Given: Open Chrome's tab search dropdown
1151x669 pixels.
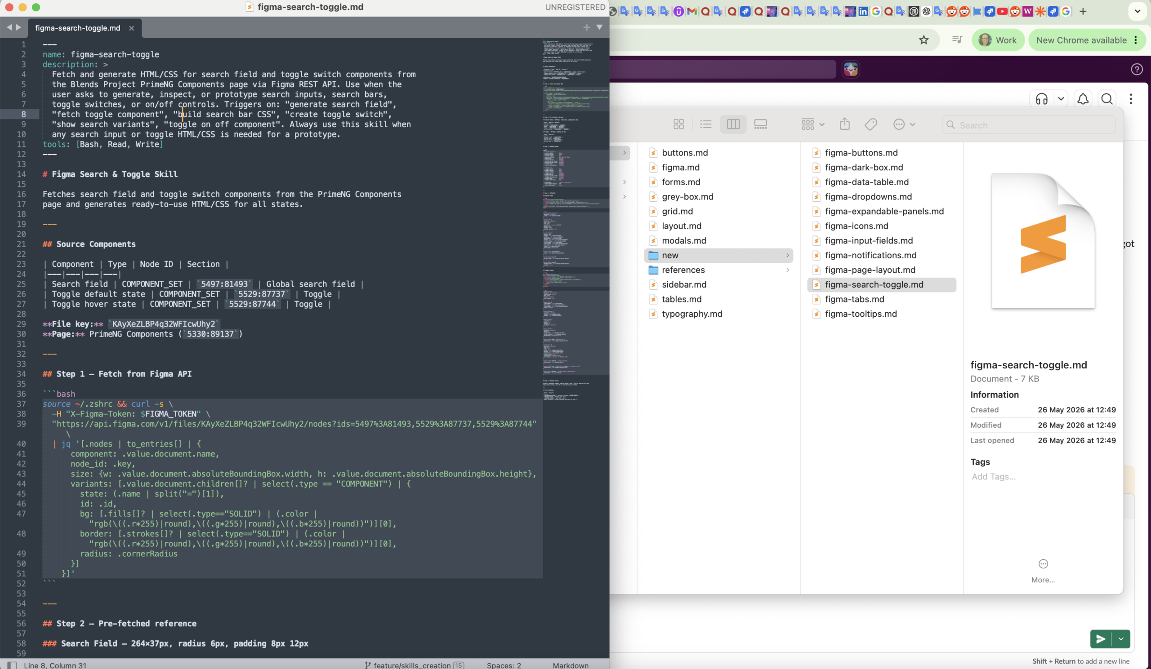Looking at the screenshot, I should (1138, 11).
